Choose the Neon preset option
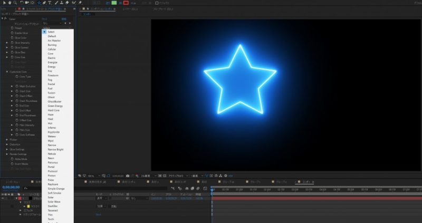422x223 pixels. tap(51, 158)
